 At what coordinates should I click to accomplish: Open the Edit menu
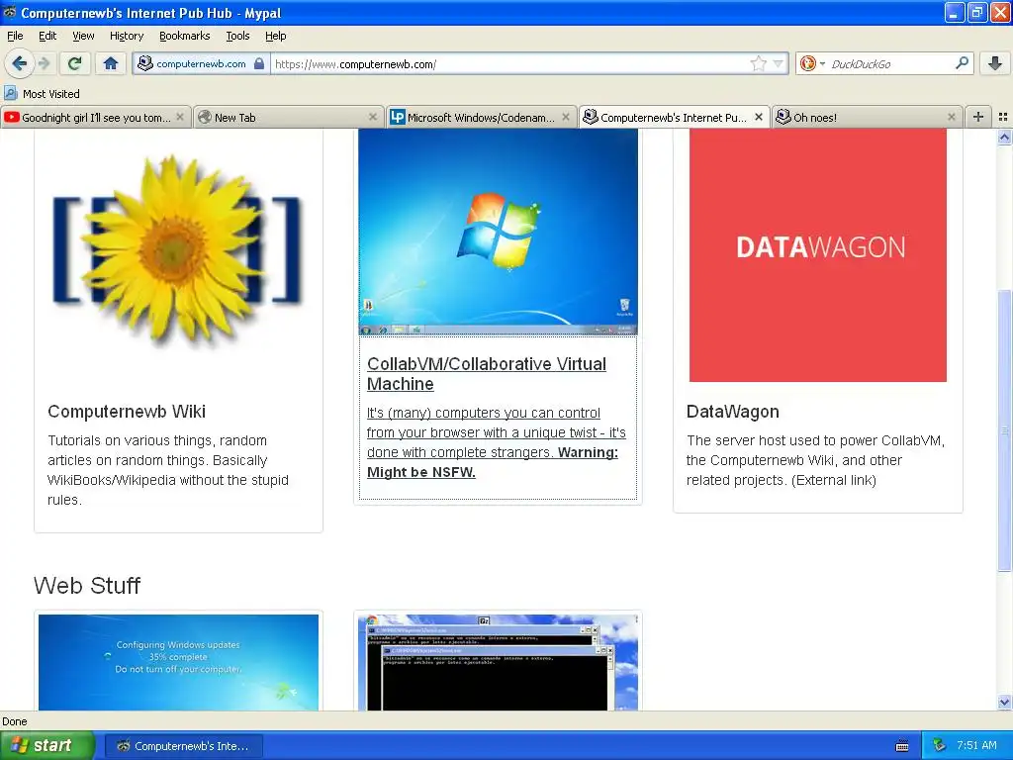coord(47,36)
